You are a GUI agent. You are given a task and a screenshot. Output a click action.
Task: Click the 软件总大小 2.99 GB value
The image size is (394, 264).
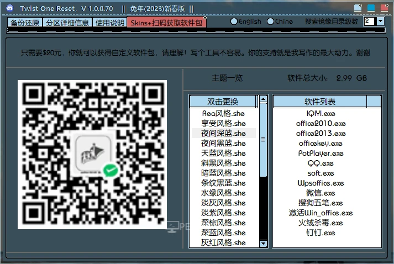pos(351,78)
